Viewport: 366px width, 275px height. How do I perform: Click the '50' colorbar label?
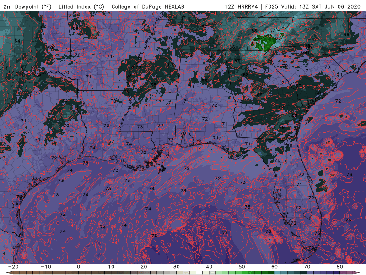click(x=242, y=267)
